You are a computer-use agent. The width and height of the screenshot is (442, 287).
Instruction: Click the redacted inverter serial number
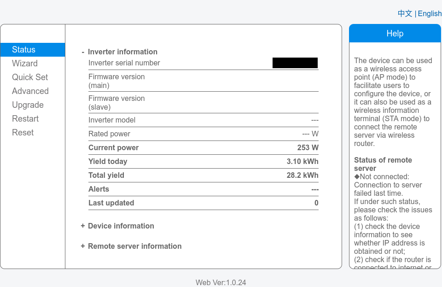coord(295,63)
